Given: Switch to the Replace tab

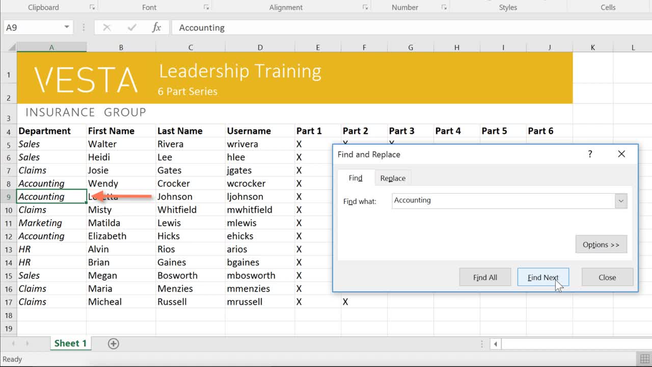Looking at the screenshot, I should (x=393, y=178).
